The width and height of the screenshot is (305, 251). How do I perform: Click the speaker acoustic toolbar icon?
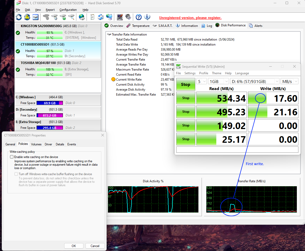coord(128,17)
